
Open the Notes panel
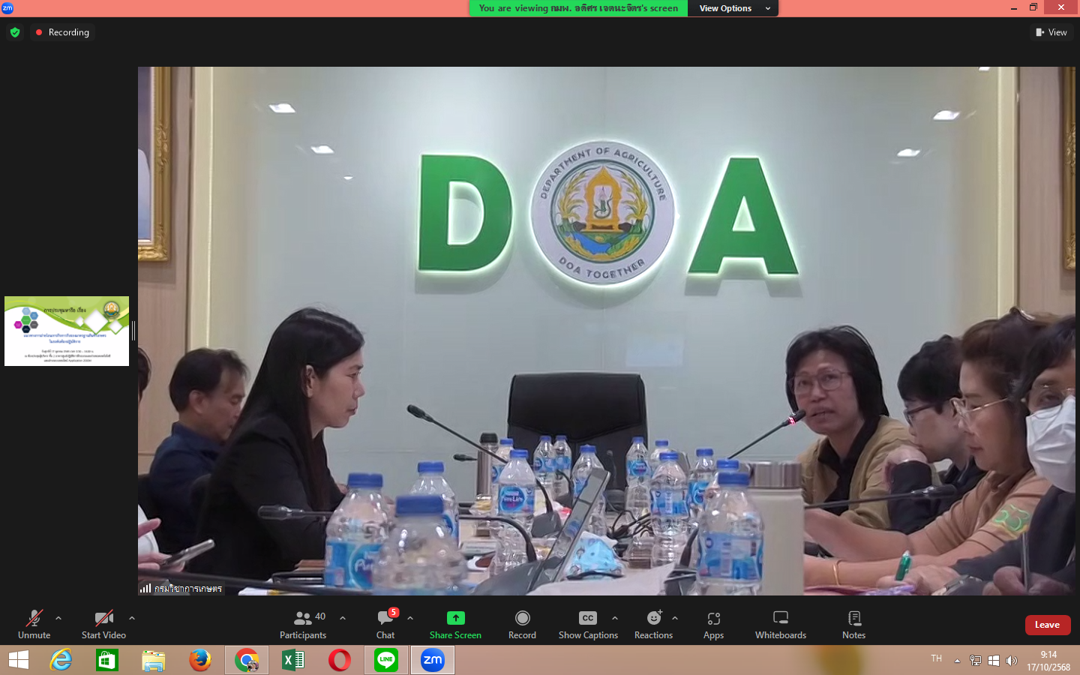click(853, 624)
